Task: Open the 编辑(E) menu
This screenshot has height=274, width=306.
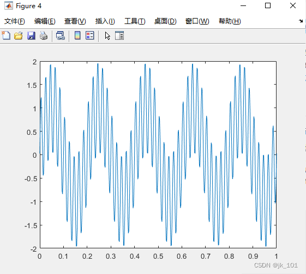Action: 45,21
